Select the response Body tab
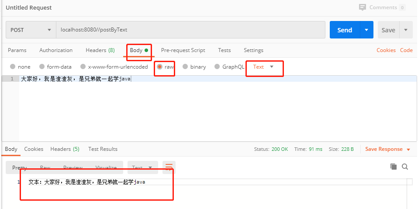The image size is (418, 209). (11, 149)
